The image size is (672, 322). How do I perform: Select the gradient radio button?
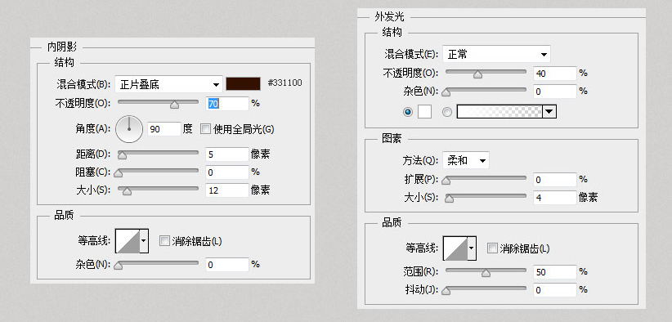447,112
